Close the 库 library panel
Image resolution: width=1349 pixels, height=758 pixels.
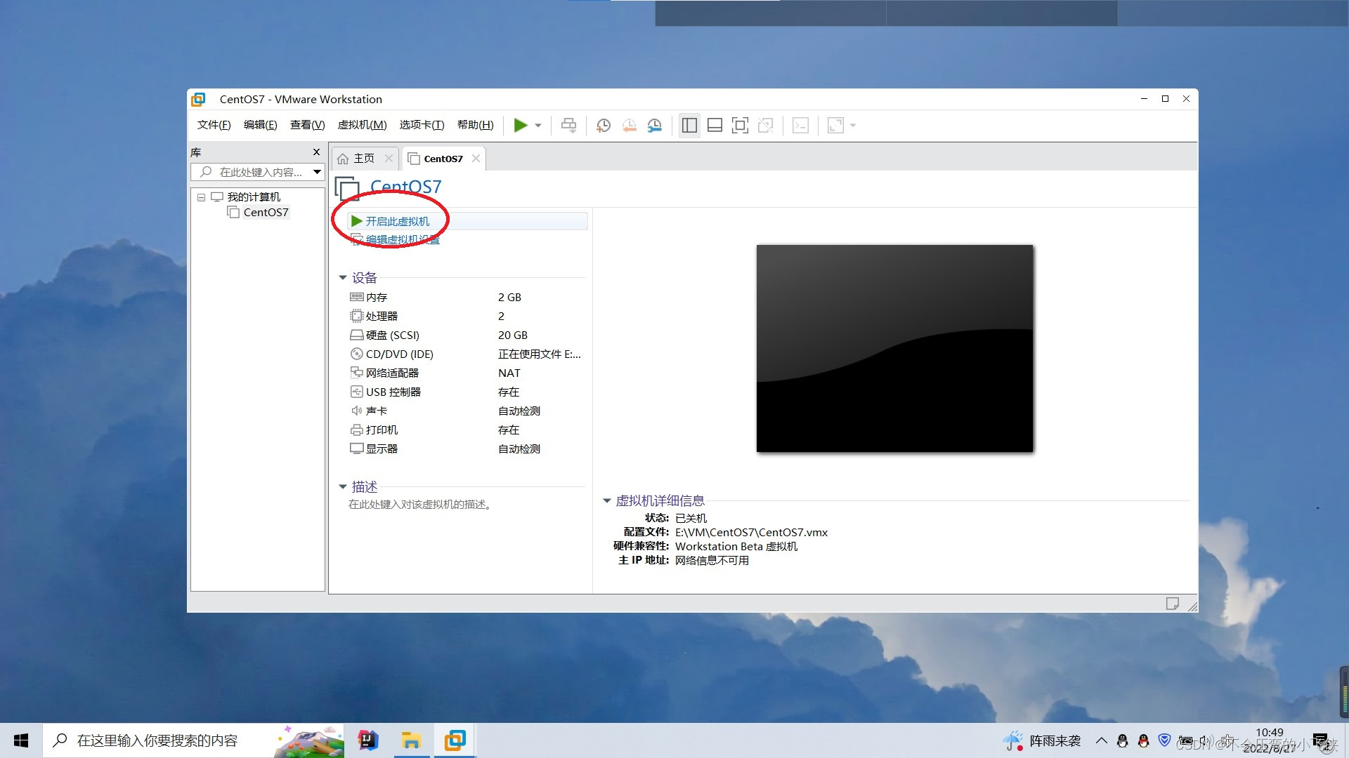pos(316,152)
